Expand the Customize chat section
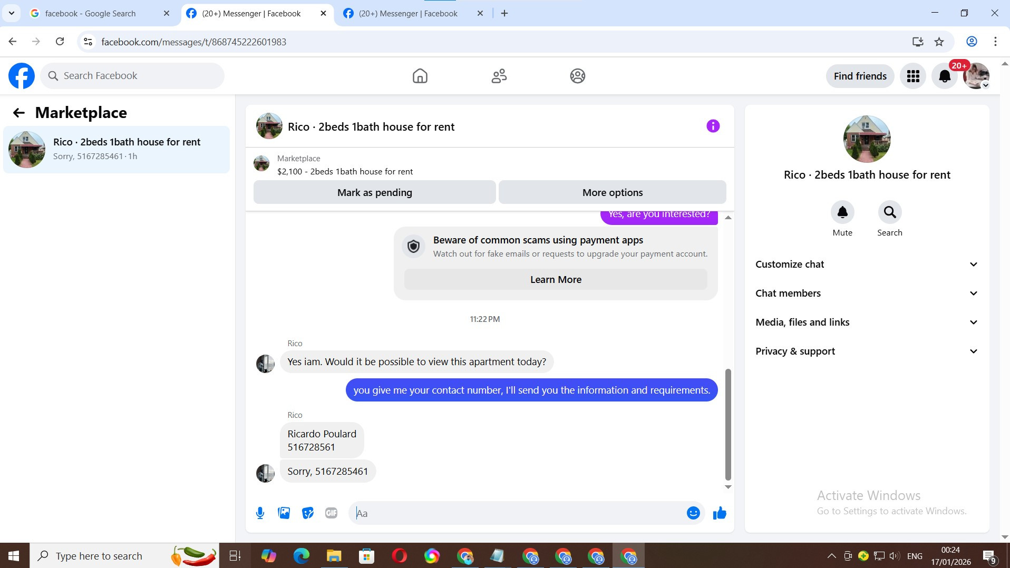This screenshot has width=1010, height=568. tap(867, 265)
